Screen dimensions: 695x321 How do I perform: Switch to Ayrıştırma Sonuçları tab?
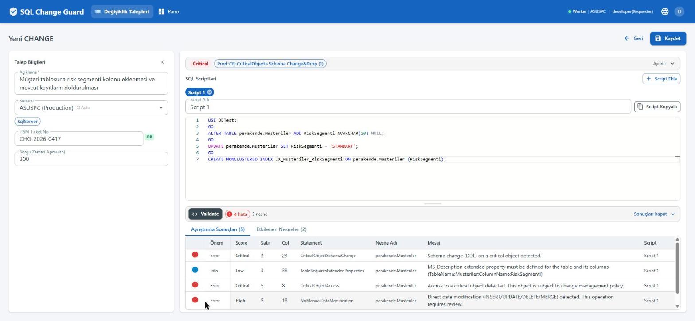(x=218, y=229)
